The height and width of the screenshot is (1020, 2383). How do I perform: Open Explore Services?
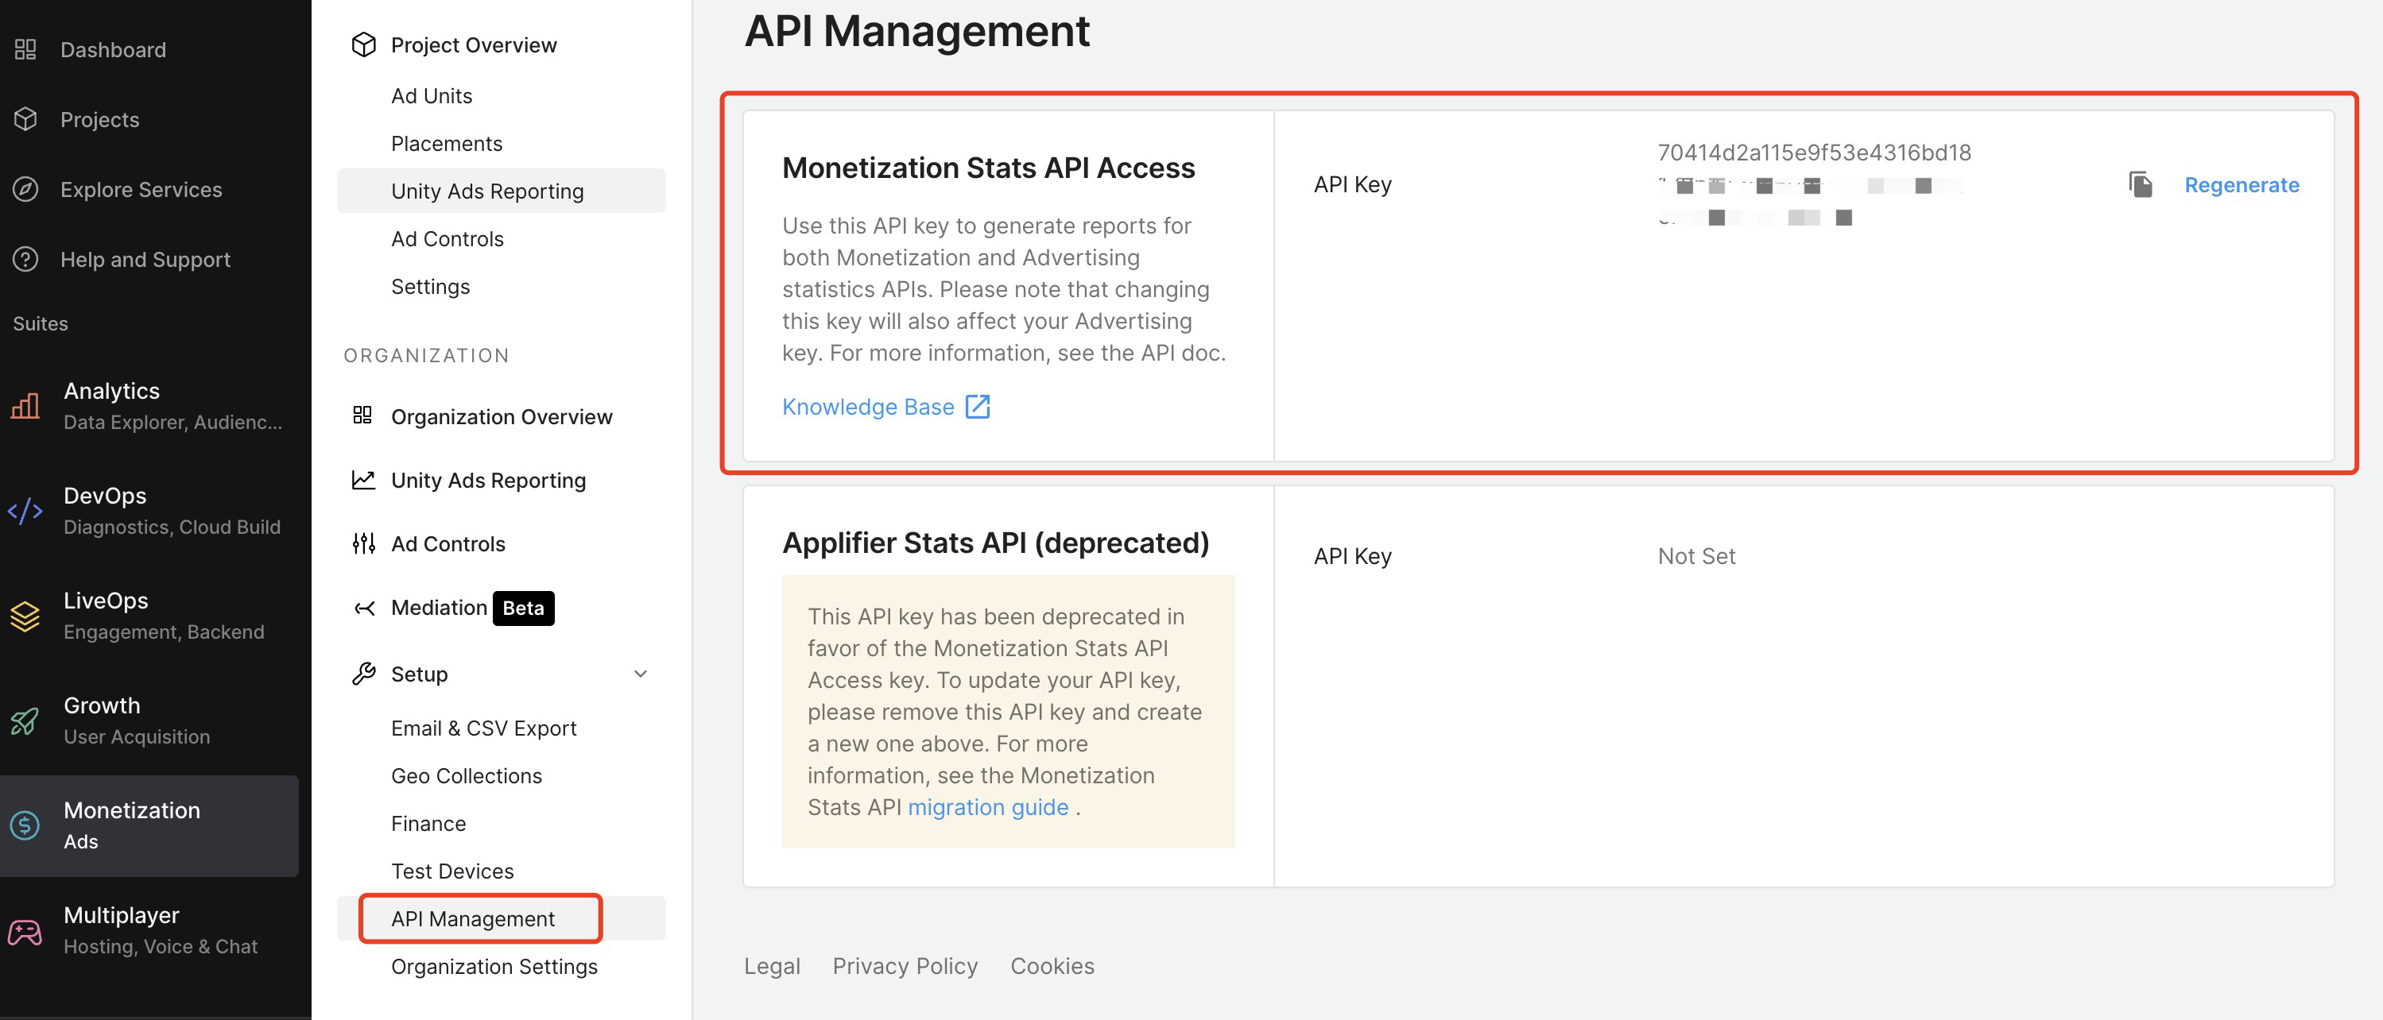pyautogui.click(x=141, y=188)
